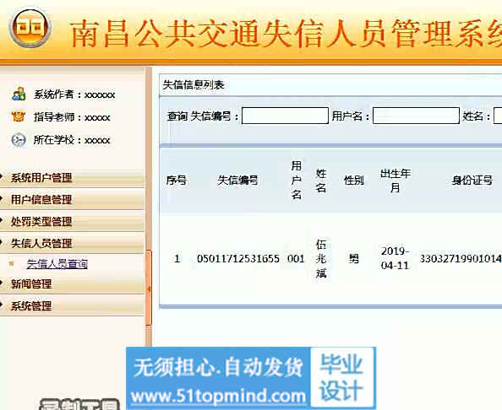Screen dimensions: 502x410
Task: Open the www.51topmind.com banner link
Action: 218,397
